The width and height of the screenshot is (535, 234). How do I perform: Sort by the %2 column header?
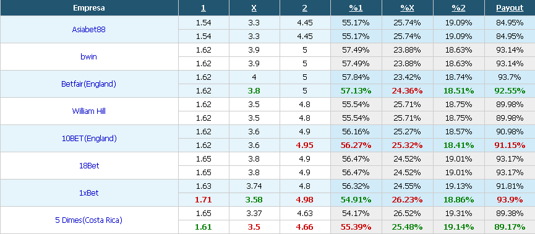(458, 8)
